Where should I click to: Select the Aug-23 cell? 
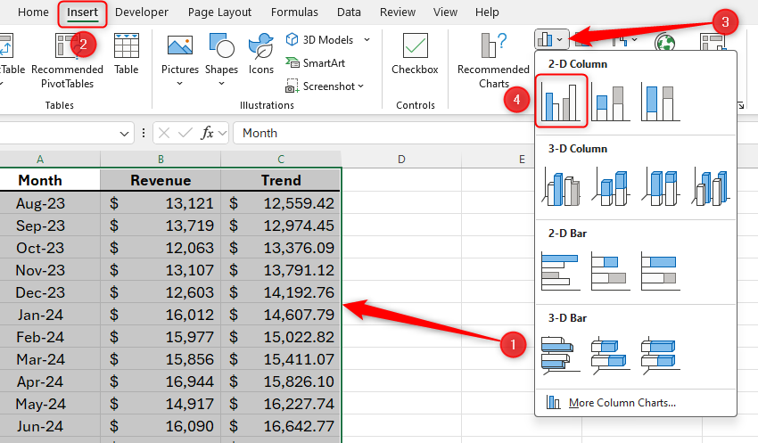coord(40,203)
